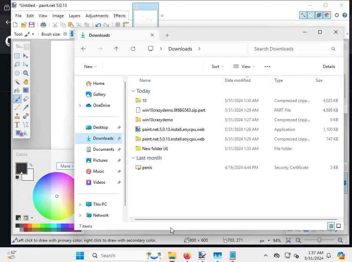Click the Paste clipboard toolbar icon

click(71, 25)
